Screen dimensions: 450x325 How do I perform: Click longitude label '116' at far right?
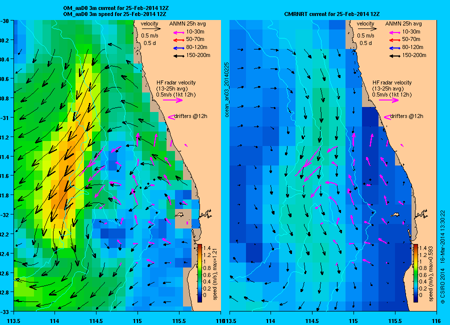pyautogui.click(x=436, y=321)
